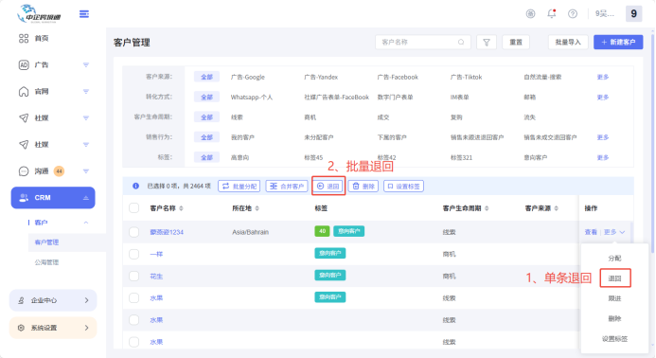
Task: Open the help question-mark icon
Action: [x=573, y=14]
